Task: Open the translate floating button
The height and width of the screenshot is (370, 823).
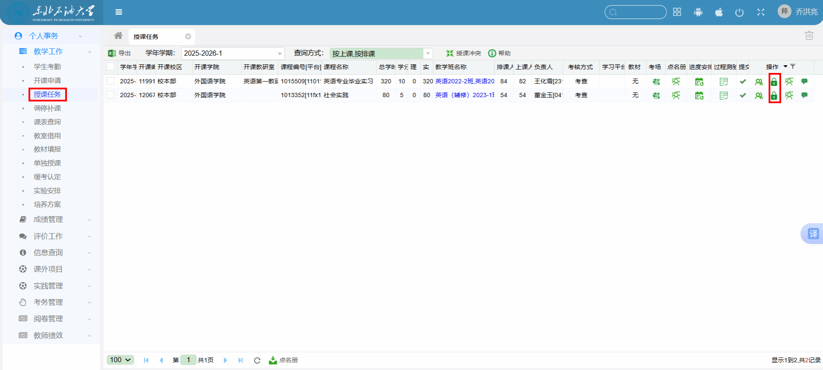Action: tap(813, 234)
